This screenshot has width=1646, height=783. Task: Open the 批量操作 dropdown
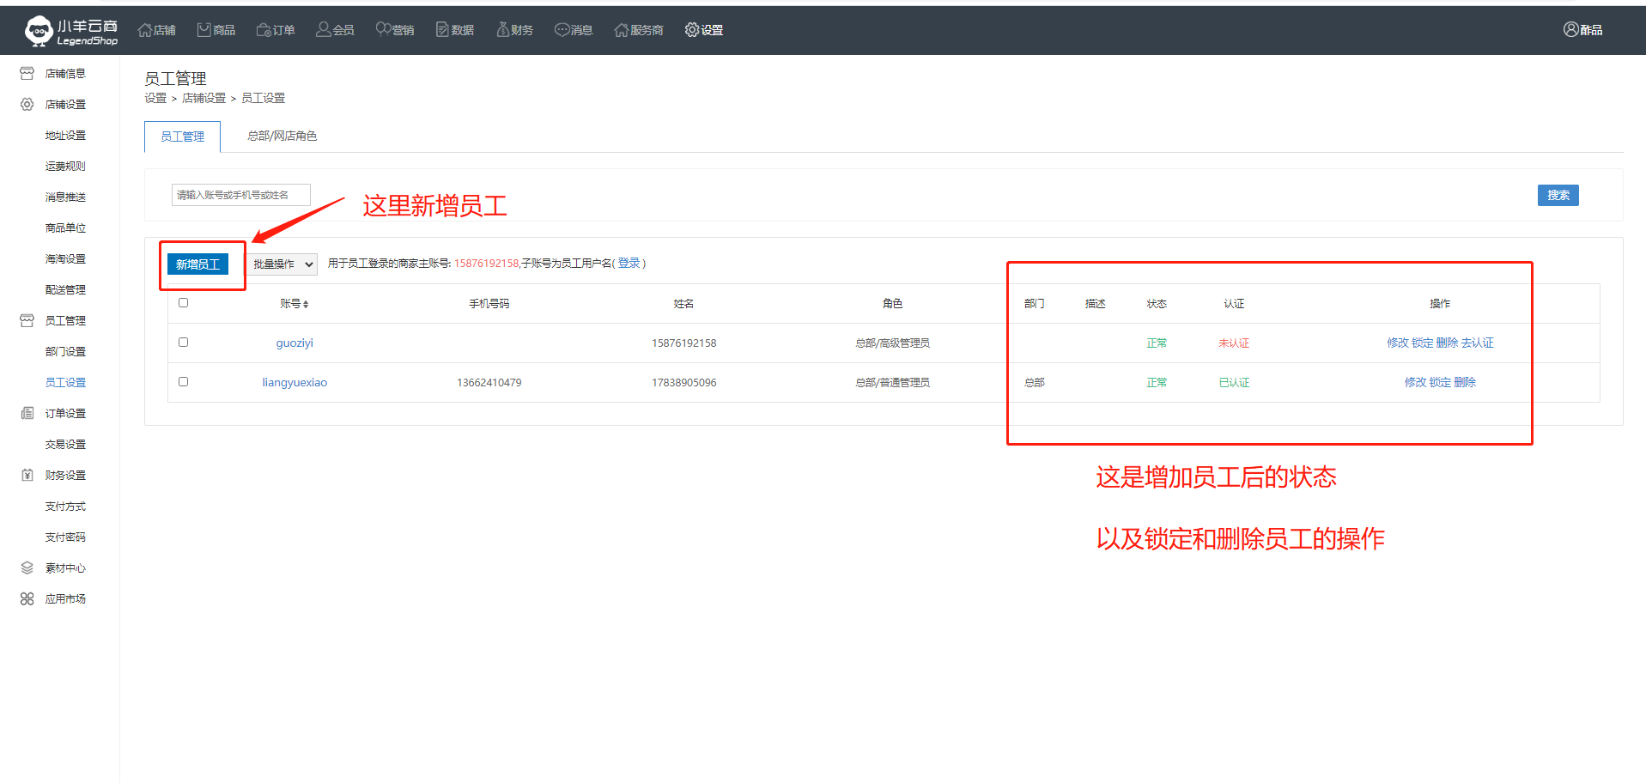point(282,264)
